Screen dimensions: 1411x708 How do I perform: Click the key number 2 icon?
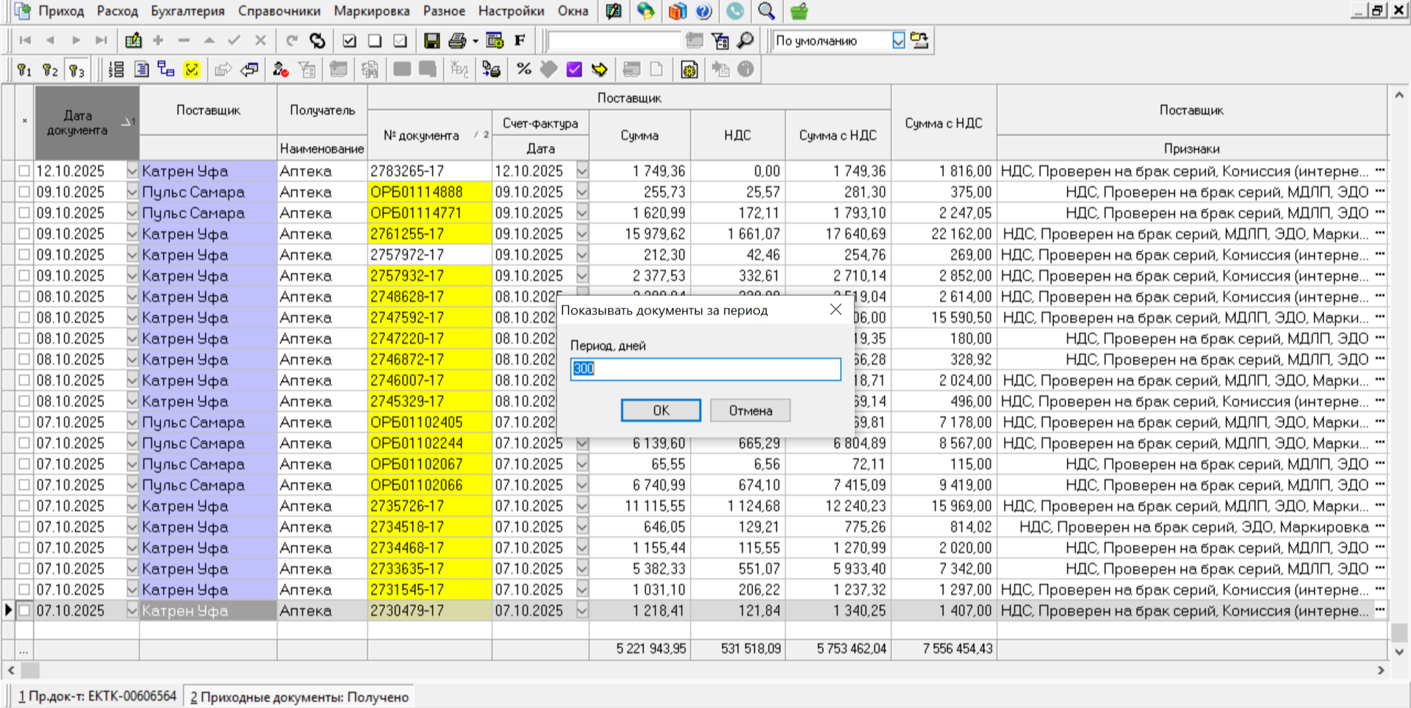[50, 70]
